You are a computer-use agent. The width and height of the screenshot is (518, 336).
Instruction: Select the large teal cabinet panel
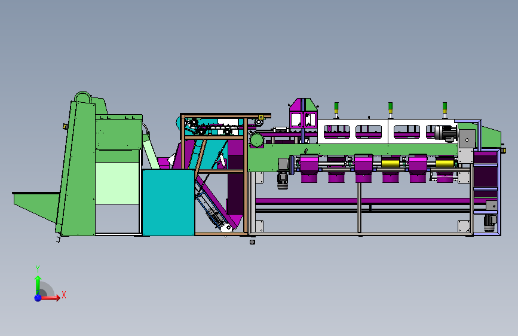tap(168, 202)
